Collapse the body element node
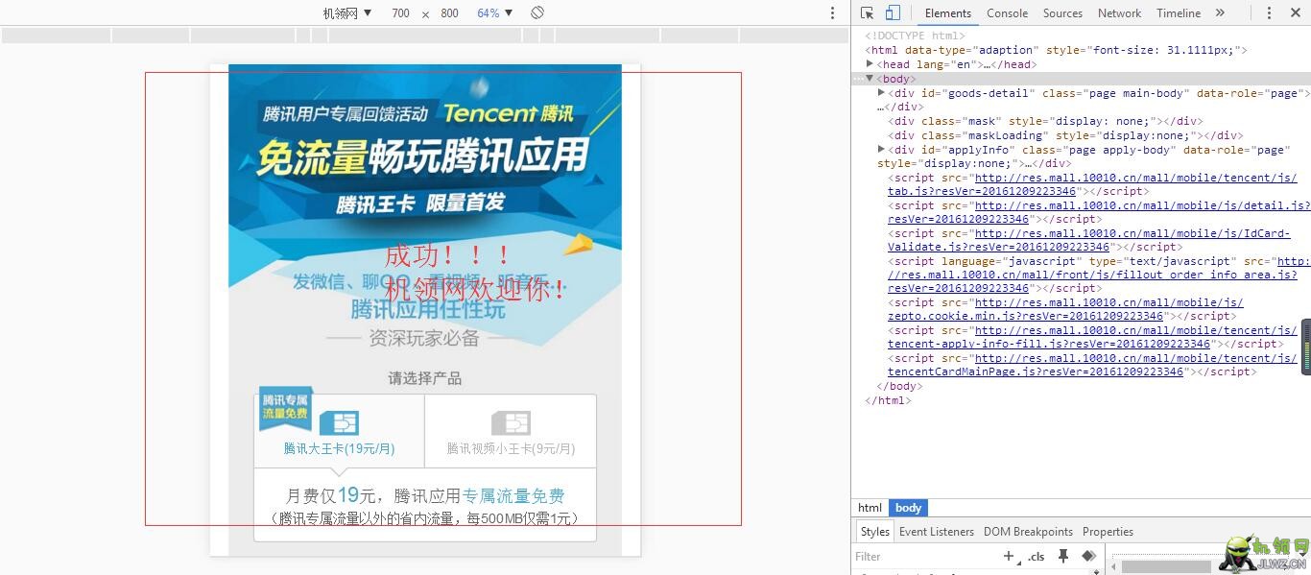Screen dimensions: 1311x575 click(870, 79)
